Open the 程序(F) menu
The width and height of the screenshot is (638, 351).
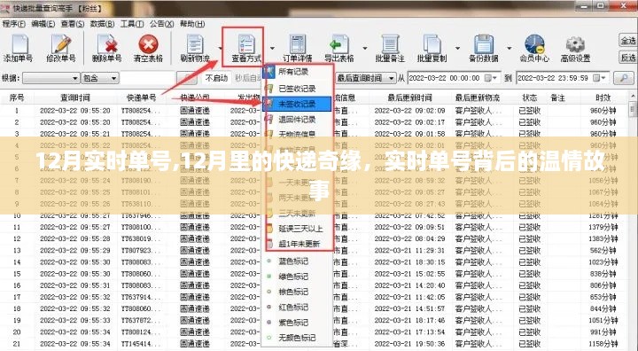(x=14, y=24)
